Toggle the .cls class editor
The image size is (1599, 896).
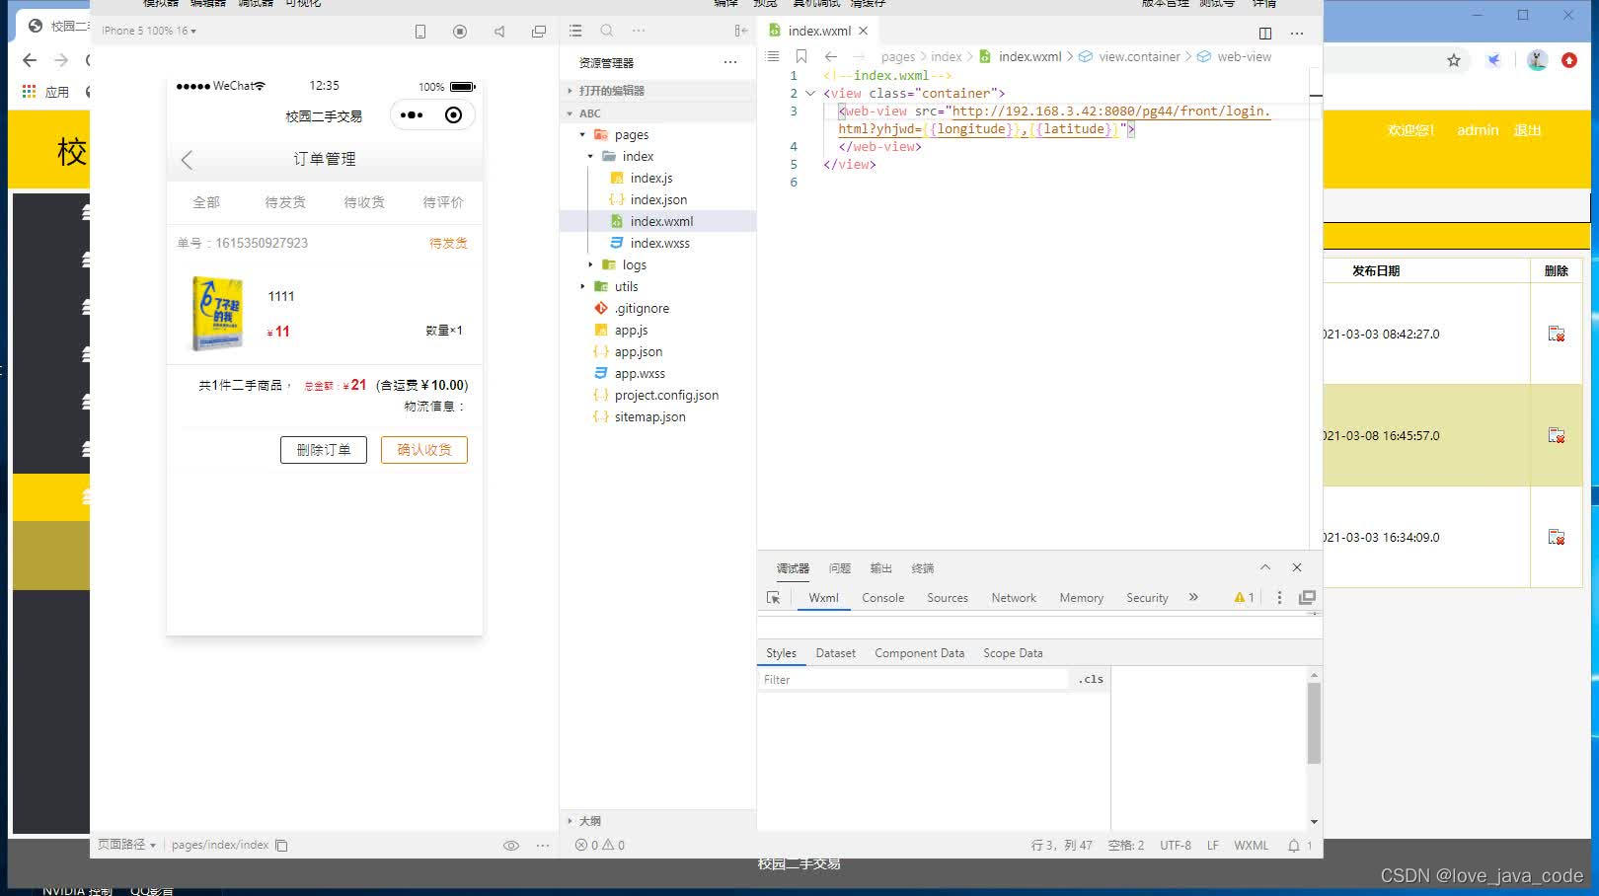(x=1091, y=680)
